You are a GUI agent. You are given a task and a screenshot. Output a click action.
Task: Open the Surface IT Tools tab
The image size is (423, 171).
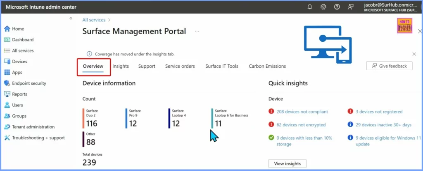click(x=222, y=66)
